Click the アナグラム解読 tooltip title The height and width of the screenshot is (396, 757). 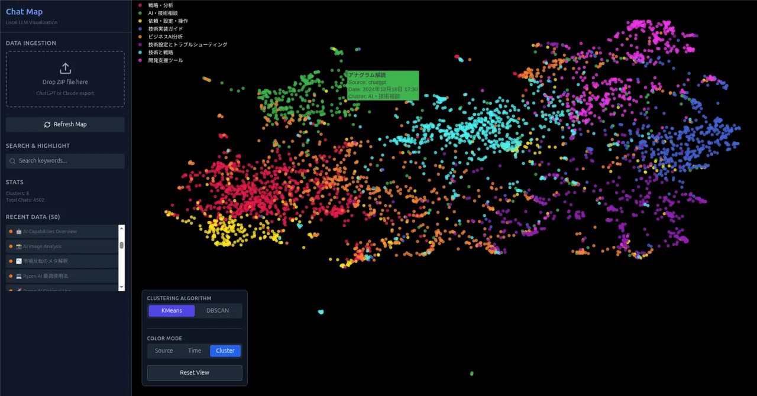pos(367,75)
